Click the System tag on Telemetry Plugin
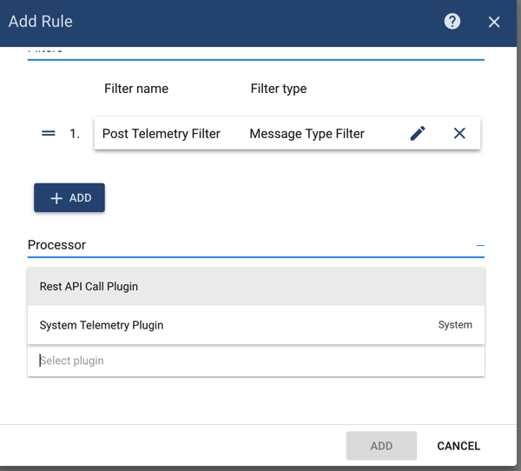This screenshot has width=521, height=471. click(455, 325)
